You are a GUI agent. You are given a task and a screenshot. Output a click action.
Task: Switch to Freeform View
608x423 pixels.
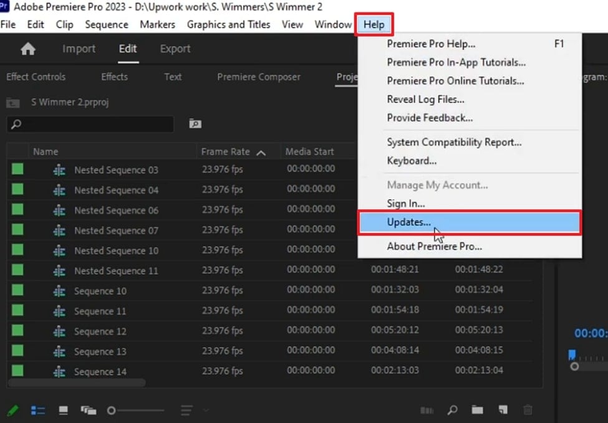point(89,410)
